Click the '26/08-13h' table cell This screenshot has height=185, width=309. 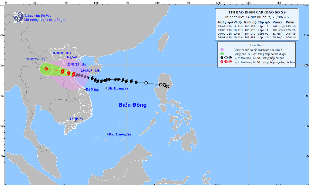pyautogui.click(x=225, y=37)
